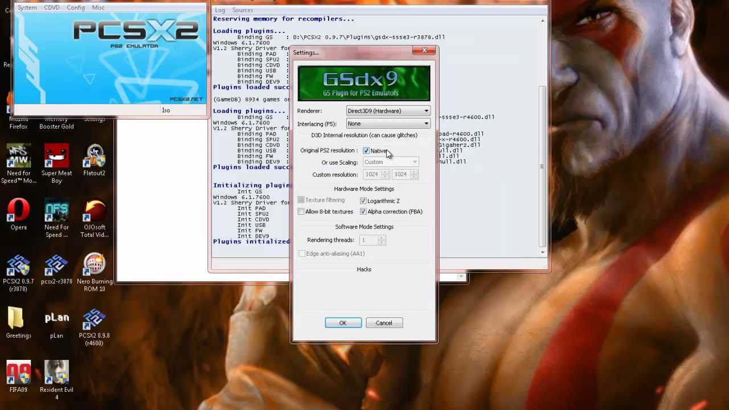Open PCSX2 0.9.7 (r3878) desktop icon
This screenshot has width=729, height=410.
[18, 272]
